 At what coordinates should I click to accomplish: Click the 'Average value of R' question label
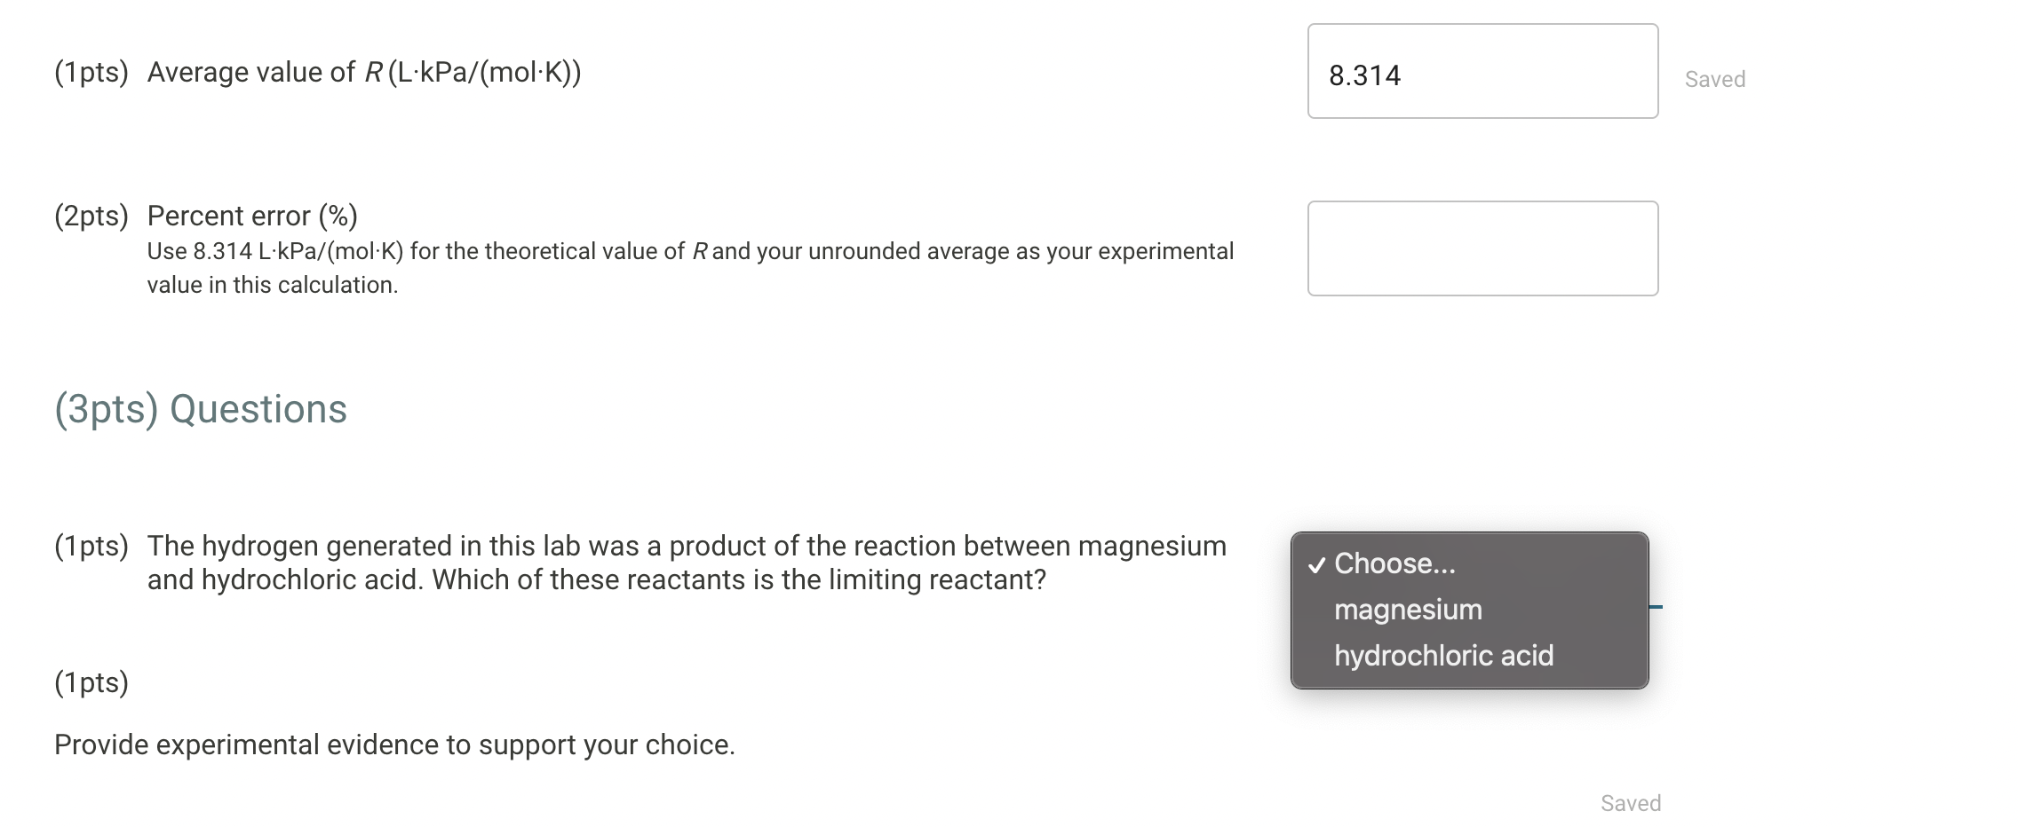[361, 73]
